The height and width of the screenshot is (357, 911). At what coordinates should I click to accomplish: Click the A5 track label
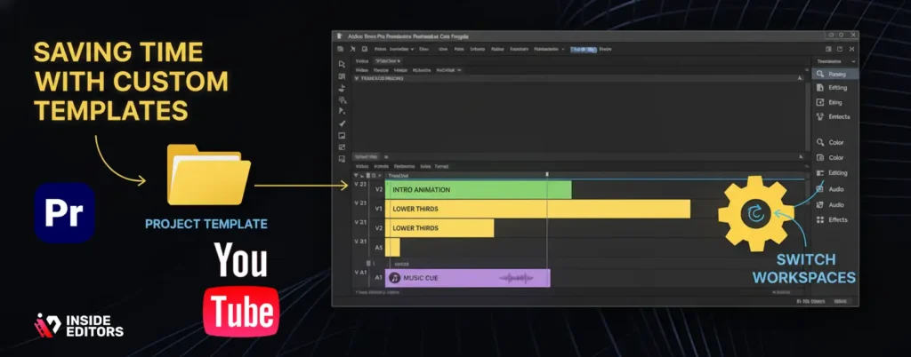click(x=379, y=248)
